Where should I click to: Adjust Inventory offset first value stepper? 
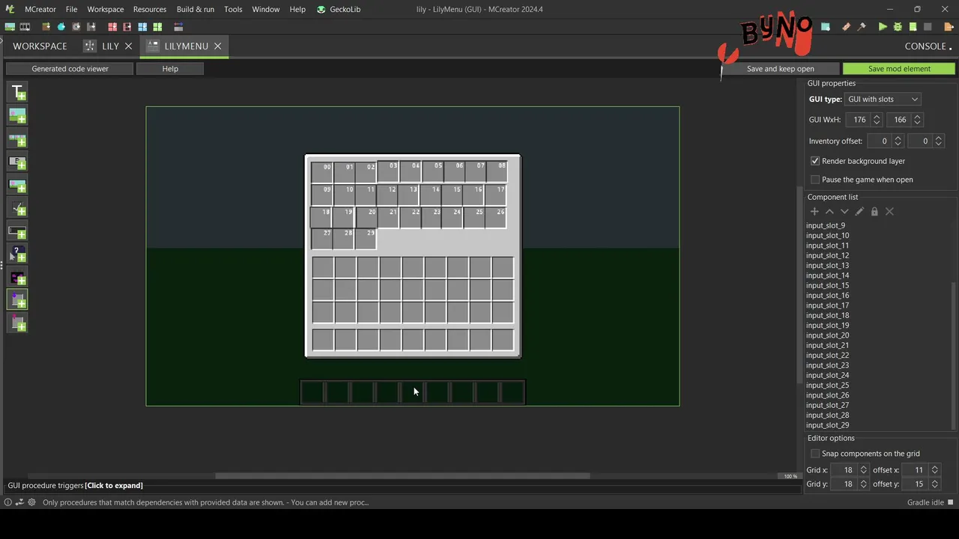coord(898,141)
